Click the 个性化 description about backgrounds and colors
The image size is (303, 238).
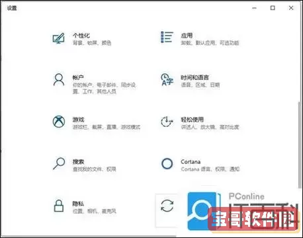[x=92, y=43]
